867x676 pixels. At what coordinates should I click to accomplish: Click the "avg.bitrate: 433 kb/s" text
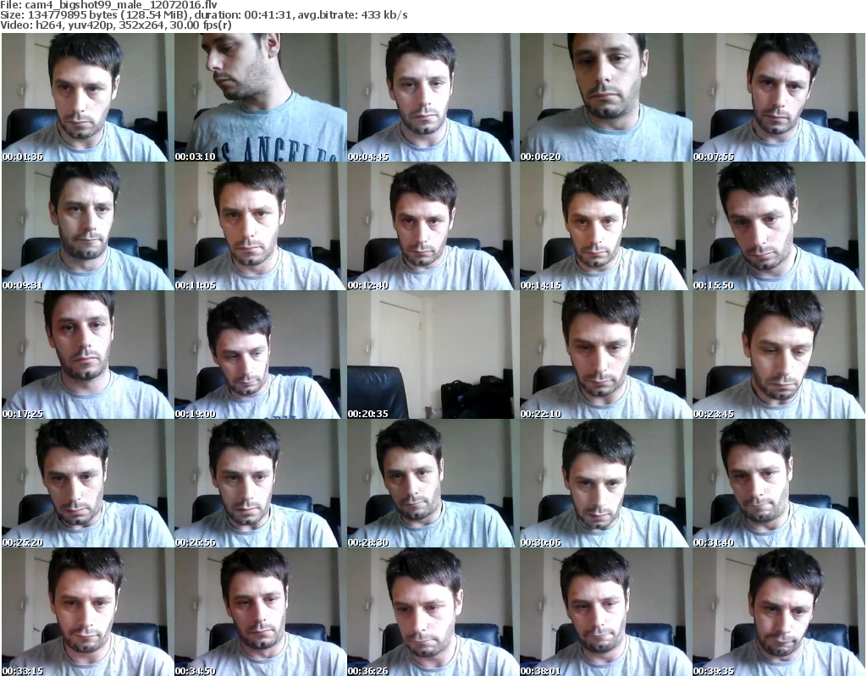[353, 15]
